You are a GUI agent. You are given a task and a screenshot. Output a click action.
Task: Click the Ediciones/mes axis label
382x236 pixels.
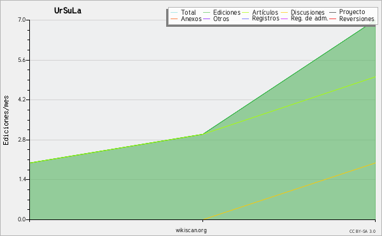6,121
